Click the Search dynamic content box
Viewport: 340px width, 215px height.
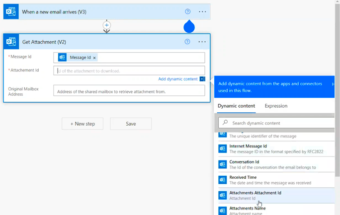click(x=276, y=123)
